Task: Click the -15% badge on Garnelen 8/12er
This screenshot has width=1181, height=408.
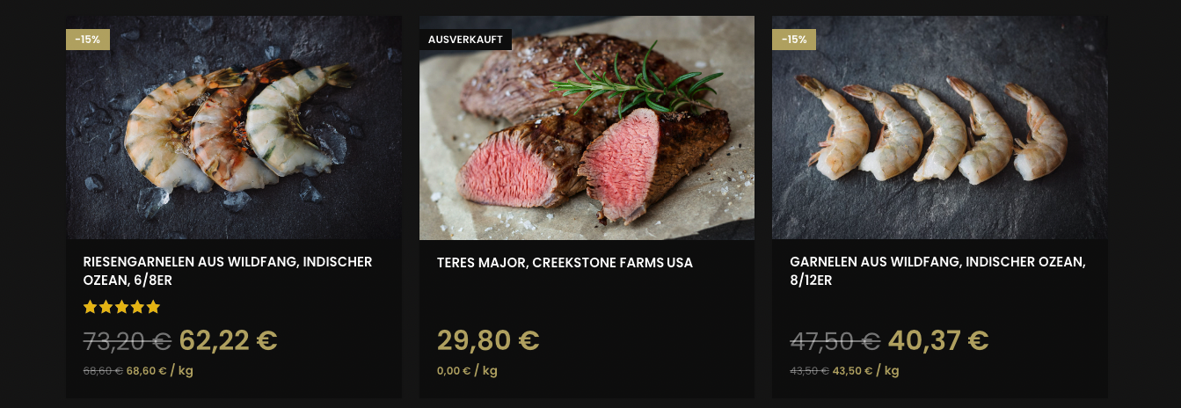Action: click(794, 40)
